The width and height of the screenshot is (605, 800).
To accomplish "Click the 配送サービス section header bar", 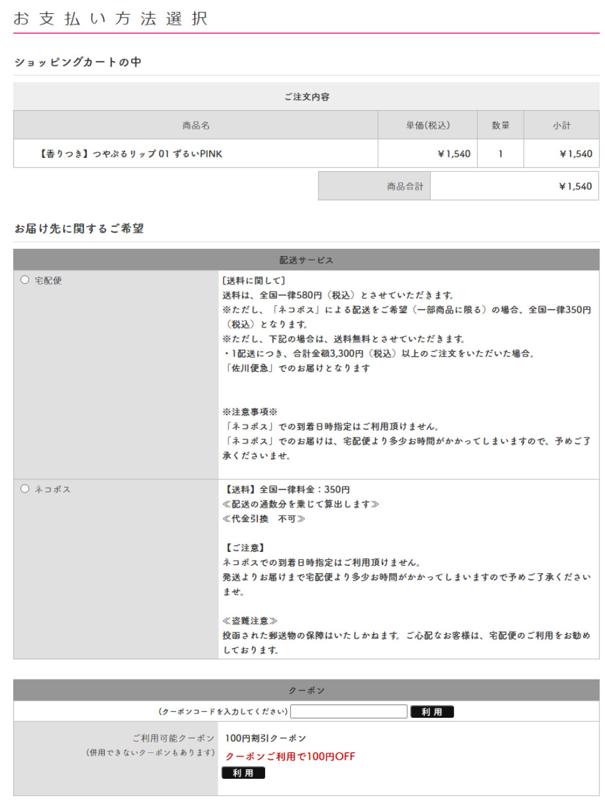I will tap(306, 260).
